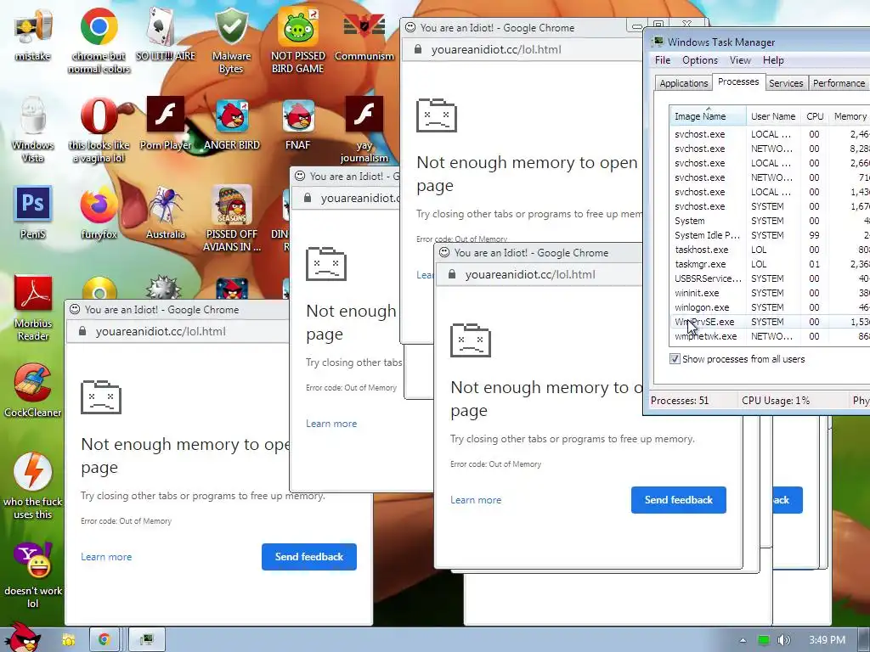The image size is (870, 652).
Task: Click address bar in top Chrome window
Action: pos(522,49)
